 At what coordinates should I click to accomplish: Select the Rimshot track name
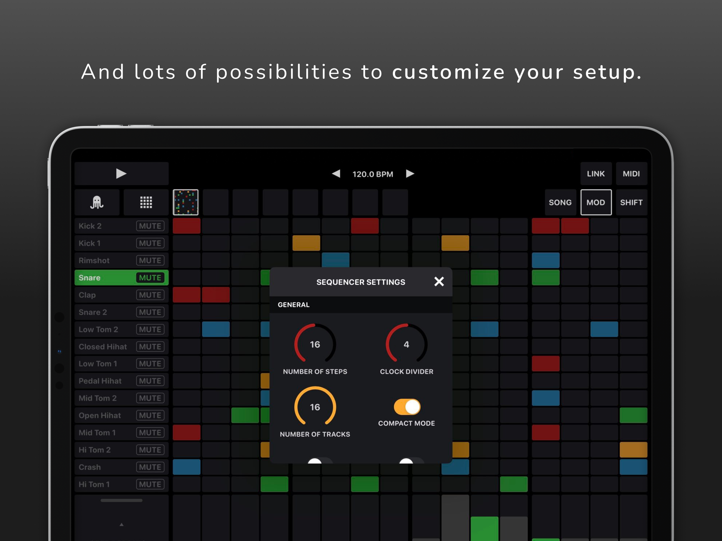[94, 260]
